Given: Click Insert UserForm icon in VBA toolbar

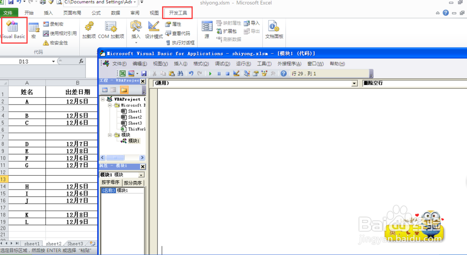Looking at the screenshot, I should pos(131,73).
